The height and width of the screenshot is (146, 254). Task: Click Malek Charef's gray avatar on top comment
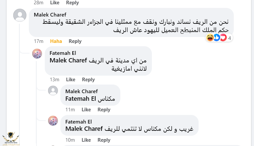(x=20, y=16)
